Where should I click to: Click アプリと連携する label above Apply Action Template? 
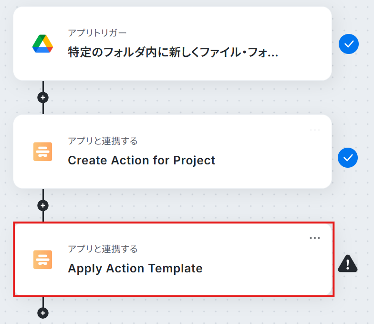(103, 249)
